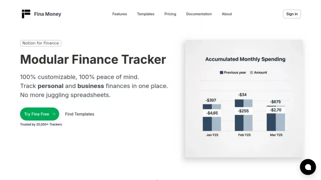This screenshot has height=180, width=321.
Task: Open the Pricing page
Action: tap(170, 14)
